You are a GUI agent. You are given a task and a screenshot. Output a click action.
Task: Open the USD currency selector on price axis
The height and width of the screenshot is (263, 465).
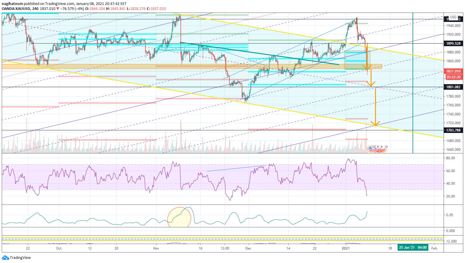[x=453, y=17]
